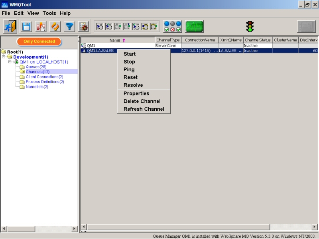Click the traffic light icon
Viewport: 319px width, 239px height.
click(250, 26)
